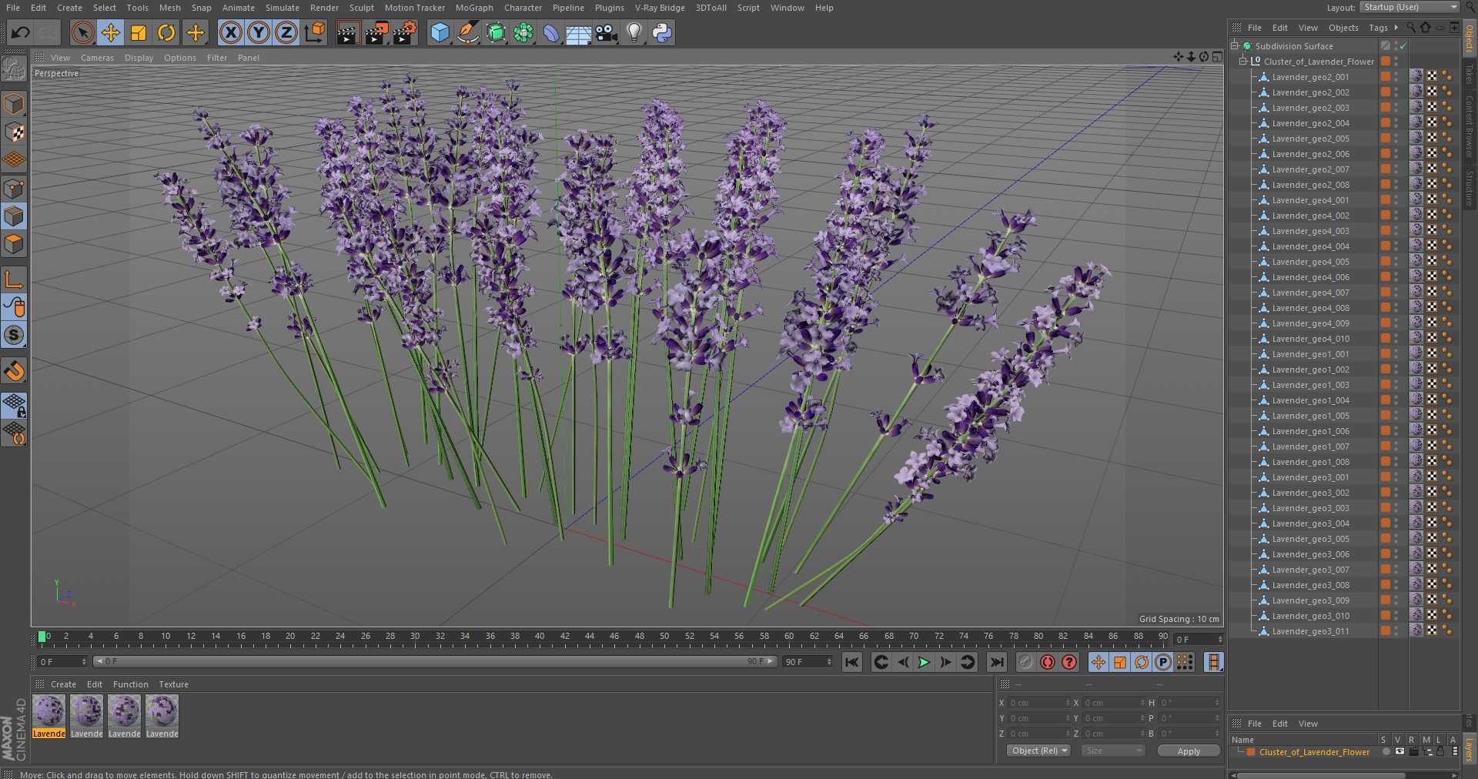Click frame 30 on timeline ruler
This screenshot has height=779, width=1478.
click(415, 637)
